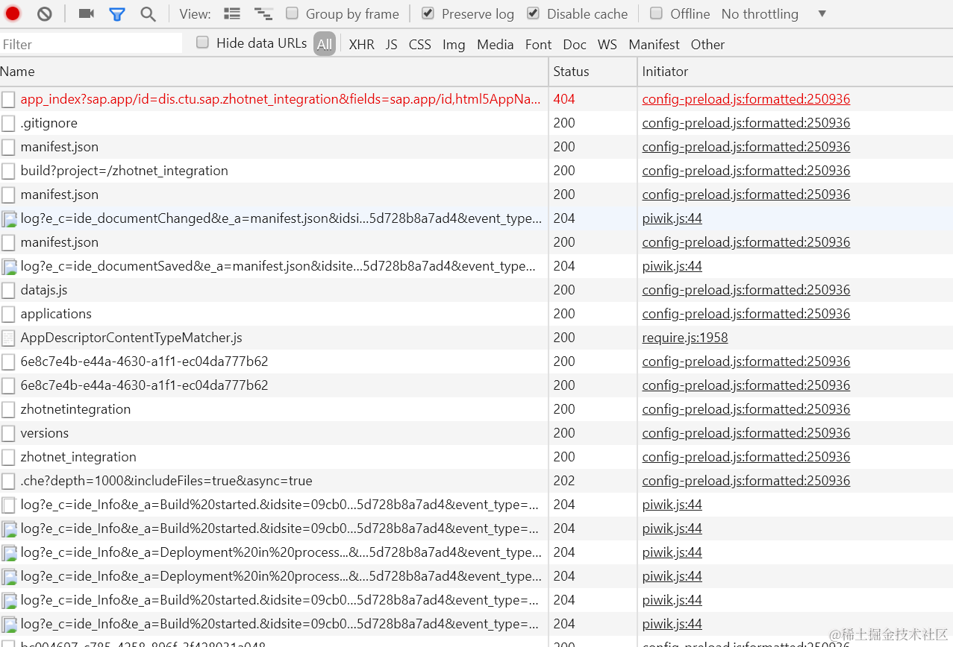Filter requests by WS

[607, 44]
